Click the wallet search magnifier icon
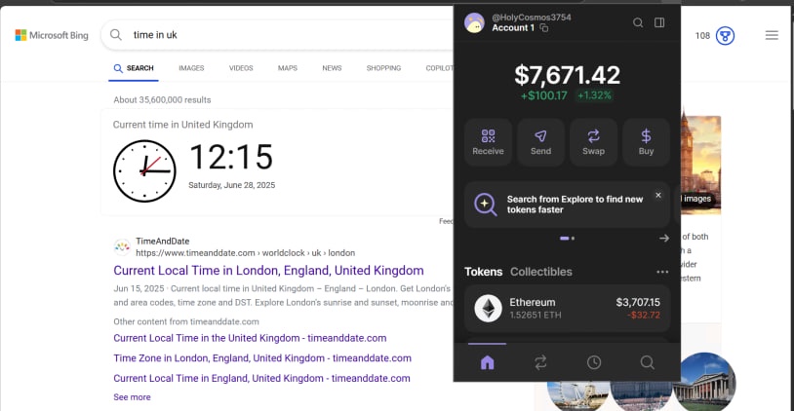The image size is (794, 411). [x=638, y=22]
